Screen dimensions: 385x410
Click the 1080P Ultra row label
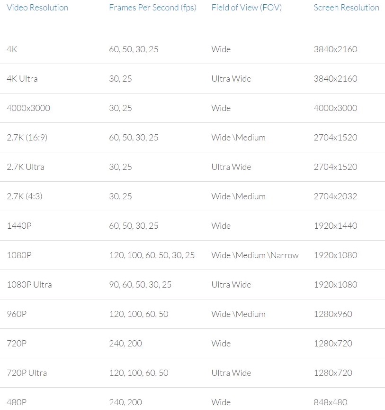[x=29, y=285]
